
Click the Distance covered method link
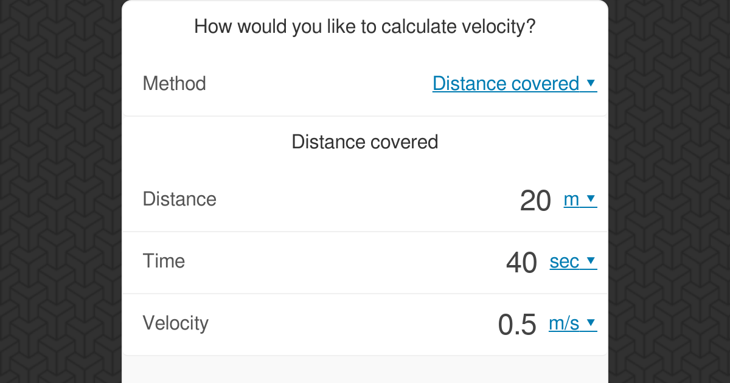pos(505,83)
